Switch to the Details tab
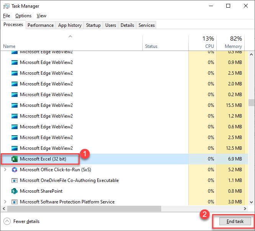Image resolution: width=255 pixels, height=231 pixels. click(x=127, y=25)
